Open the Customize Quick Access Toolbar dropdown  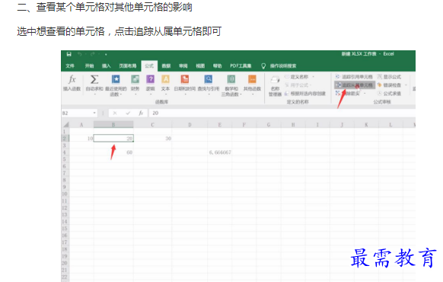tap(106, 54)
